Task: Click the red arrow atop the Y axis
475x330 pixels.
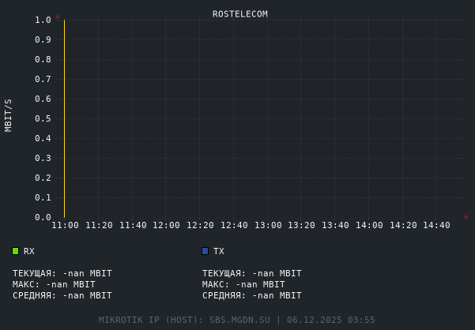Action: pyautogui.click(x=58, y=17)
